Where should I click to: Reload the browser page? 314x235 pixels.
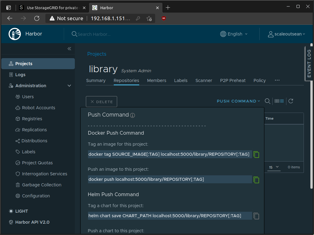coord(37,18)
